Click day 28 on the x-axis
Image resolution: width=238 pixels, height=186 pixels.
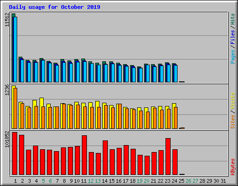pyautogui.click(x=202, y=181)
